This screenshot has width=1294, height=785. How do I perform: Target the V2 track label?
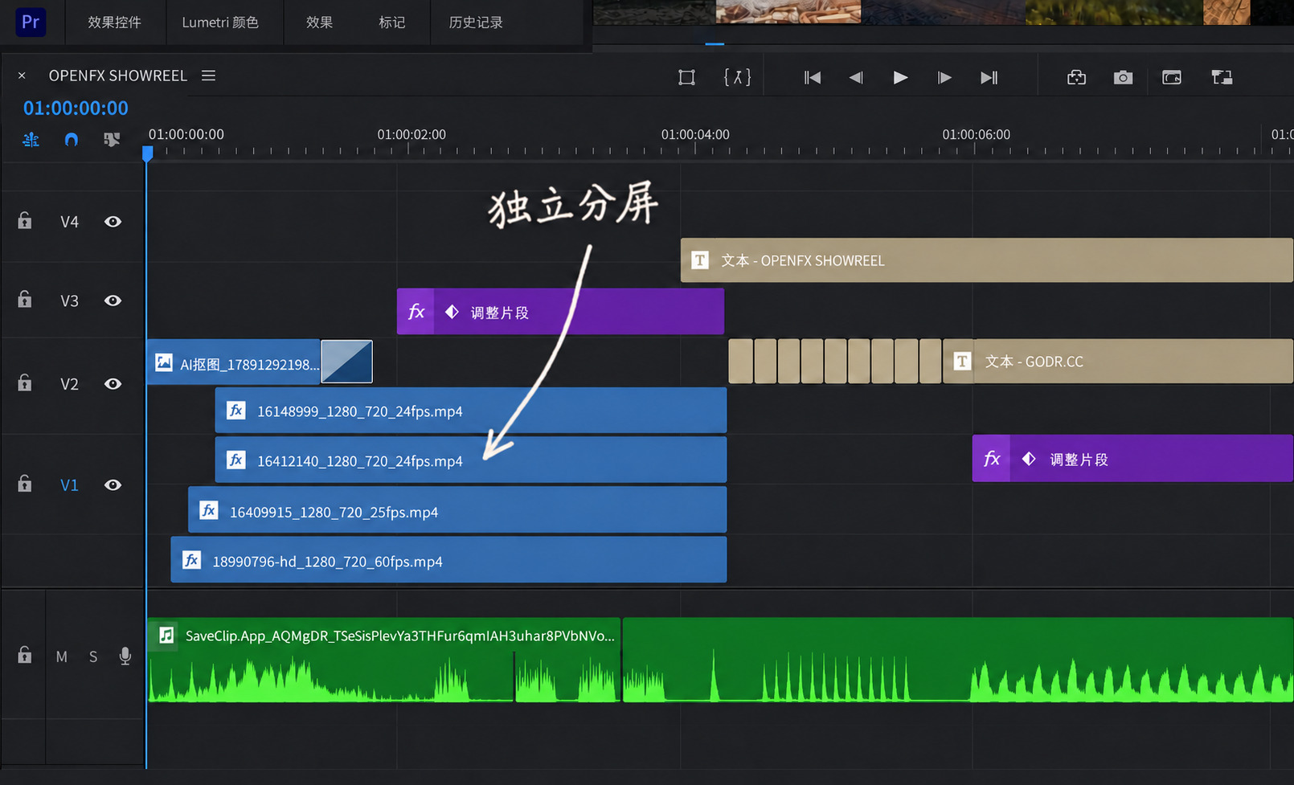point(69,384)
